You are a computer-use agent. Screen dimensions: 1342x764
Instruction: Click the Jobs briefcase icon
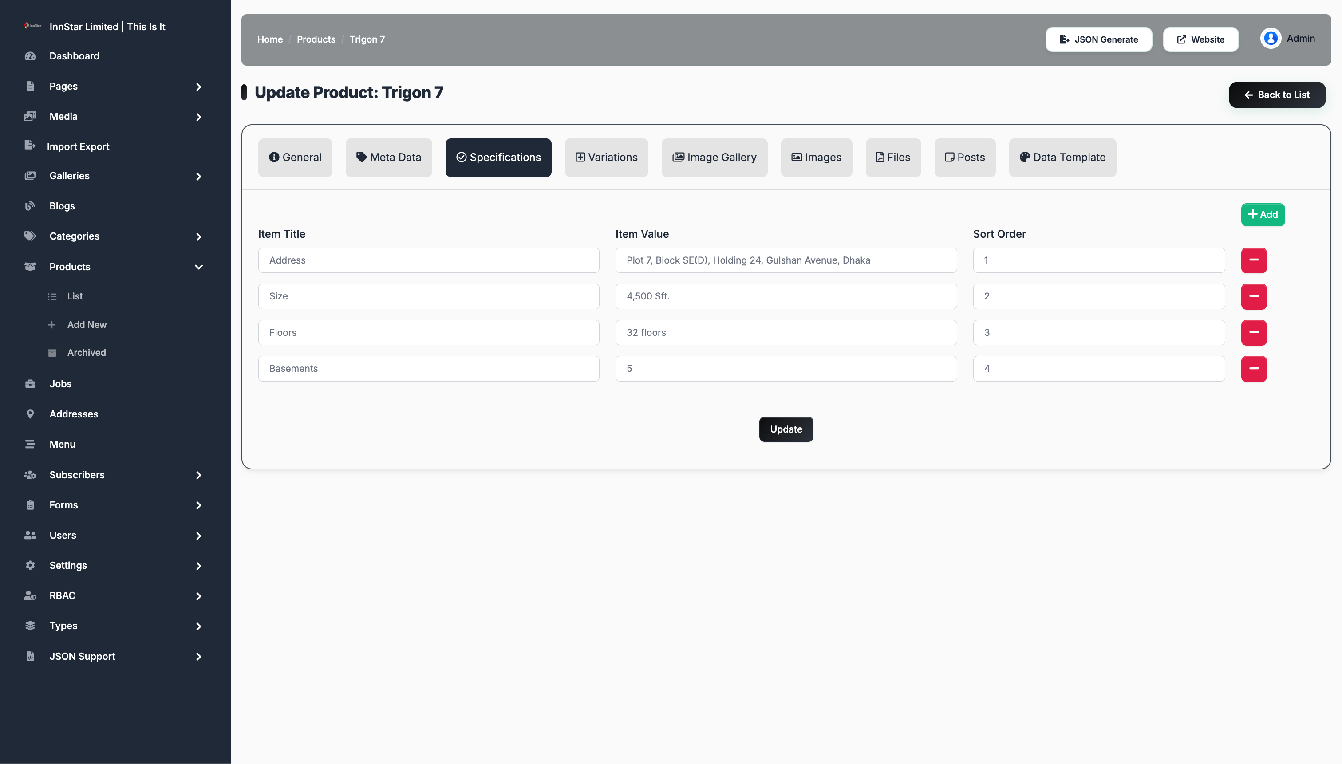tap(30, 384)
